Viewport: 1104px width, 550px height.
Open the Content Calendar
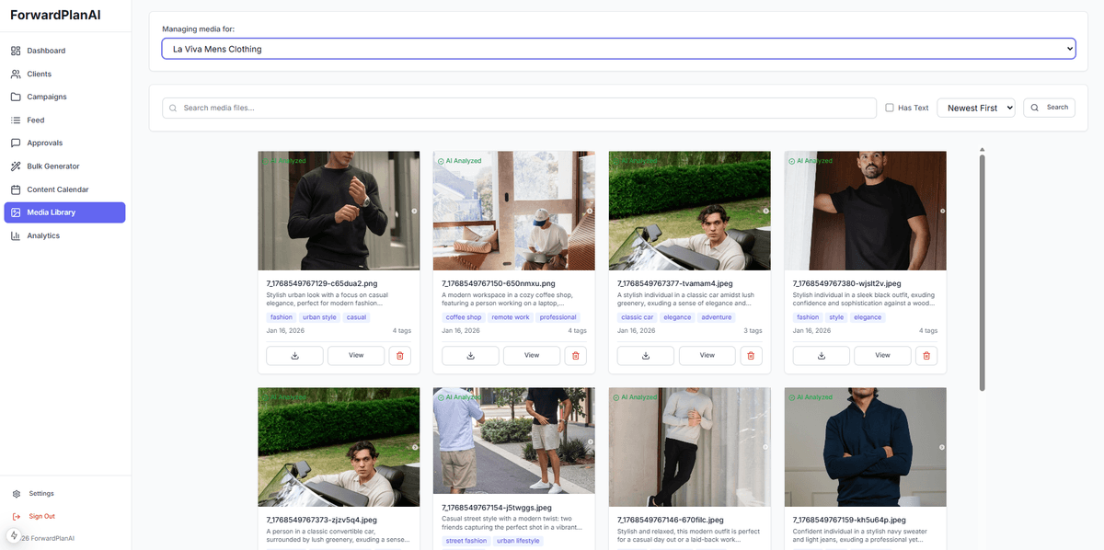coord(57,189)
